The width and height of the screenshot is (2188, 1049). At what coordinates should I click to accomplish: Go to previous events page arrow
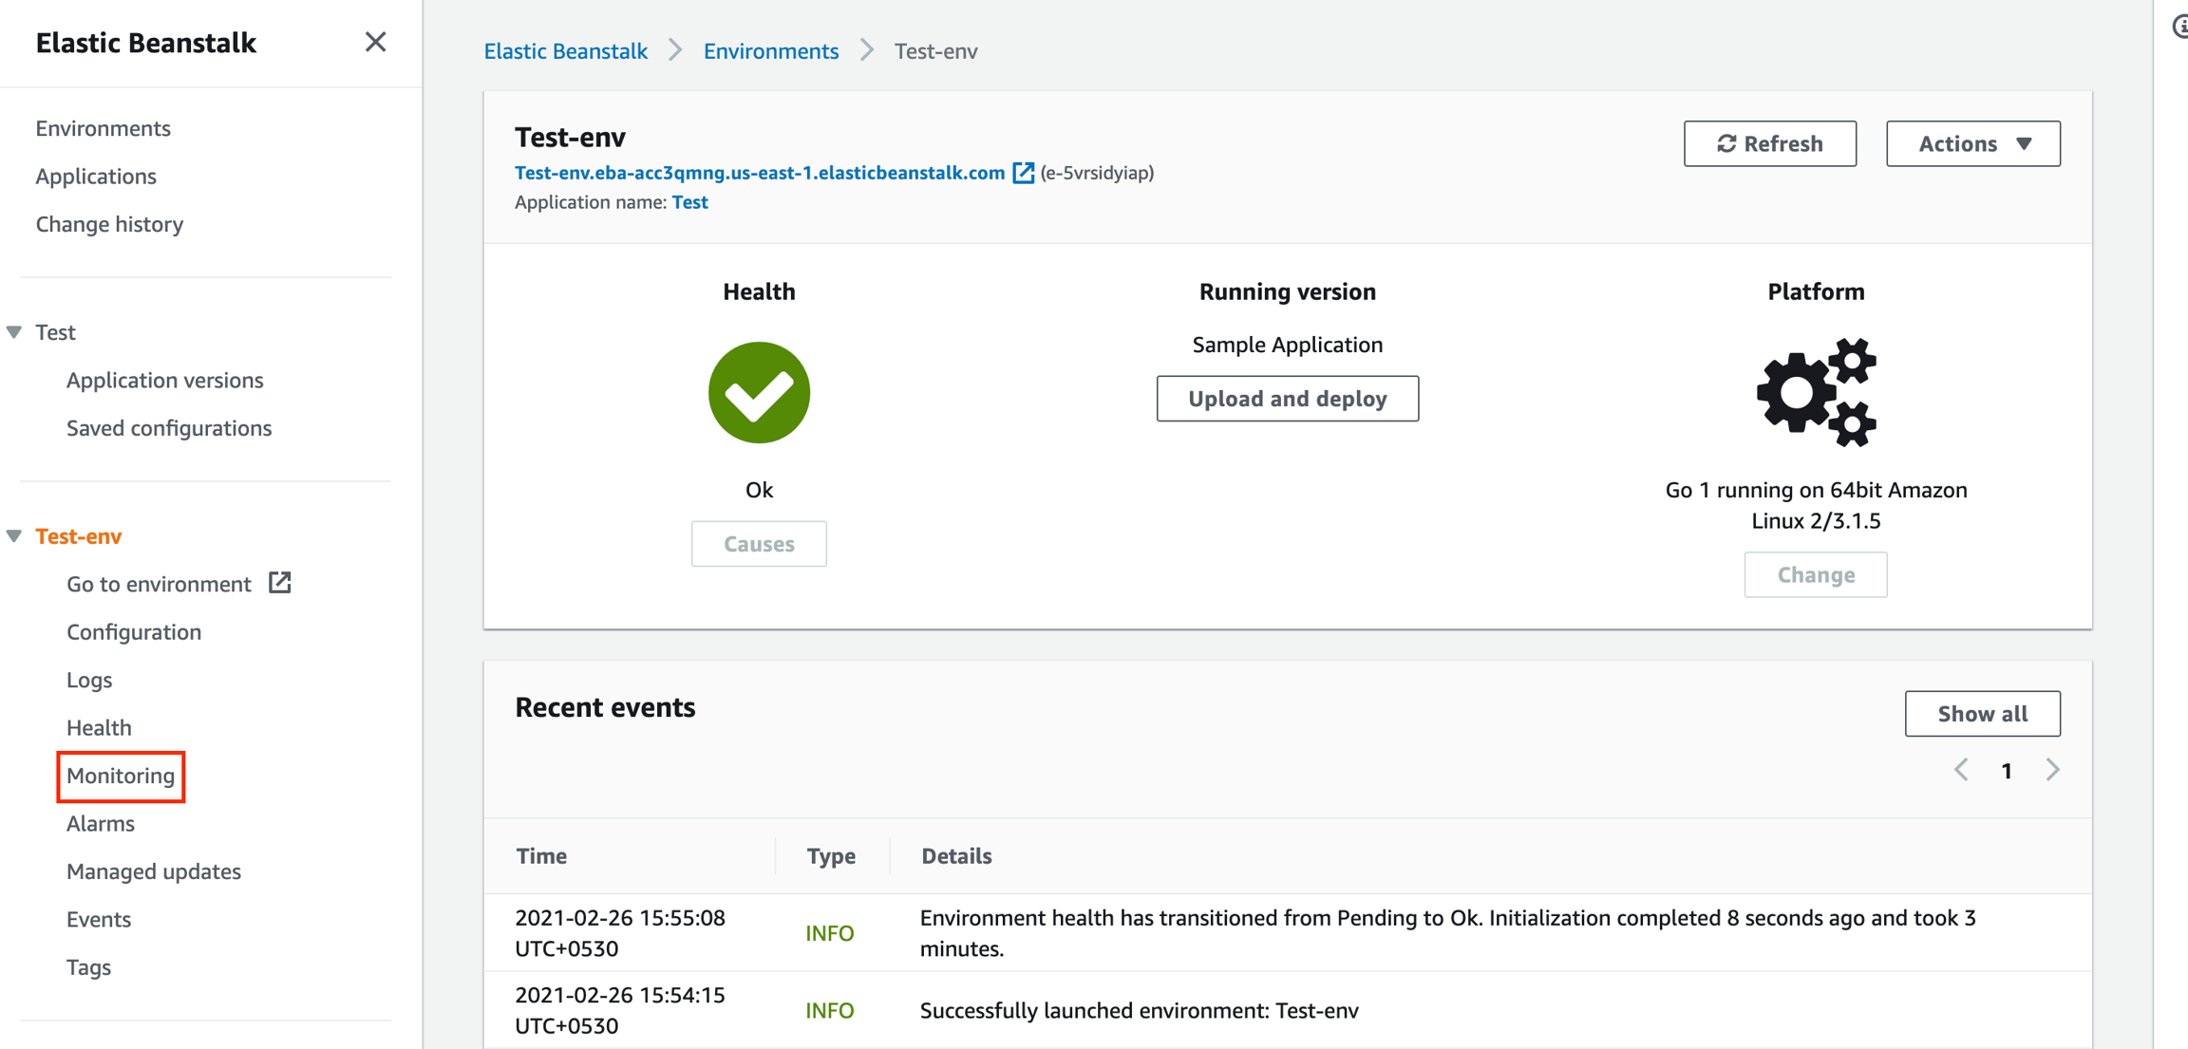[1962, 770]
